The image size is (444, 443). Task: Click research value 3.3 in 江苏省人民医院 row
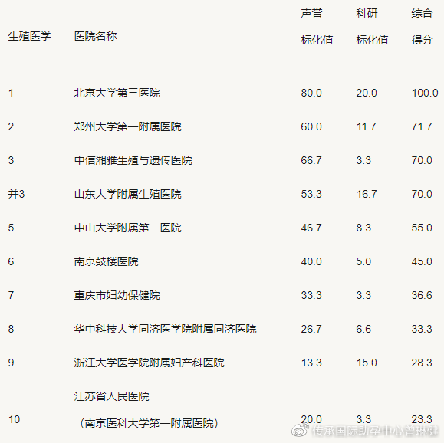pos(363,419)
